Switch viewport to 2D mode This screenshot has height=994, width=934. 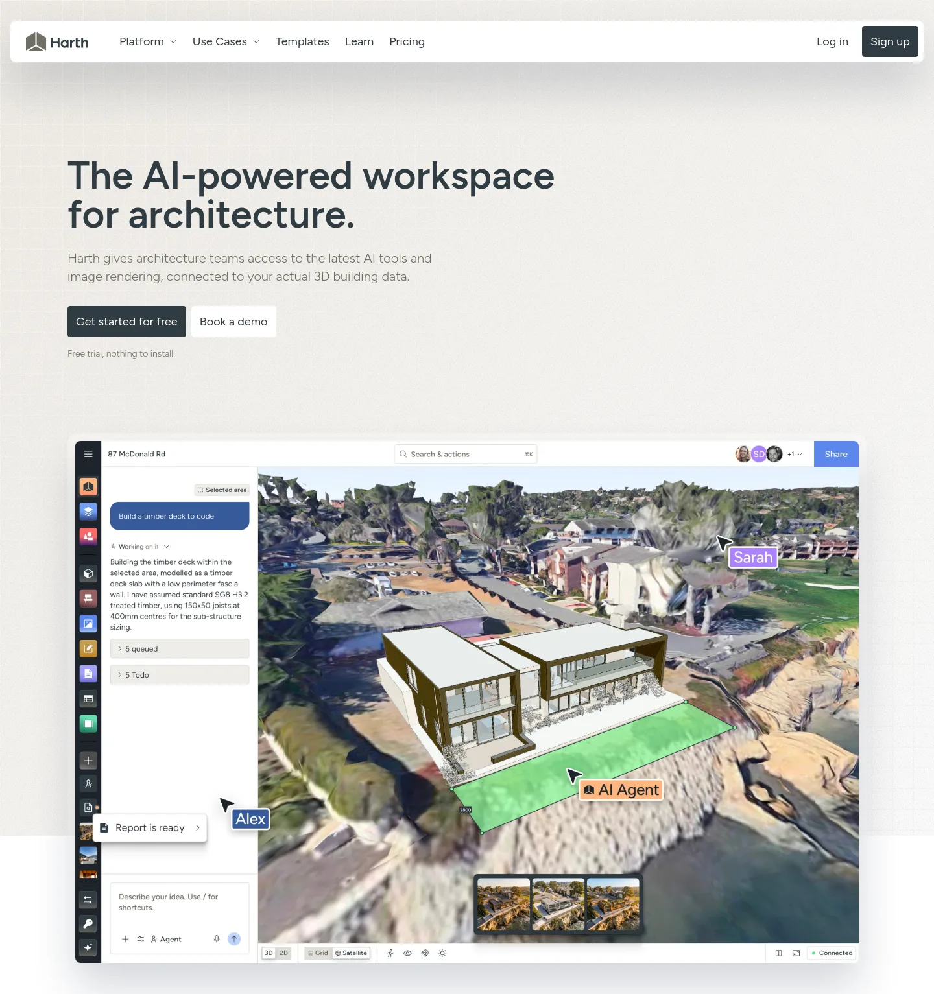[x=283, y=953]
